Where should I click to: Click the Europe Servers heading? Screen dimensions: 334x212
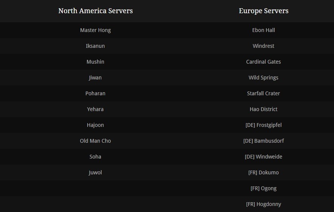(263, 11)
